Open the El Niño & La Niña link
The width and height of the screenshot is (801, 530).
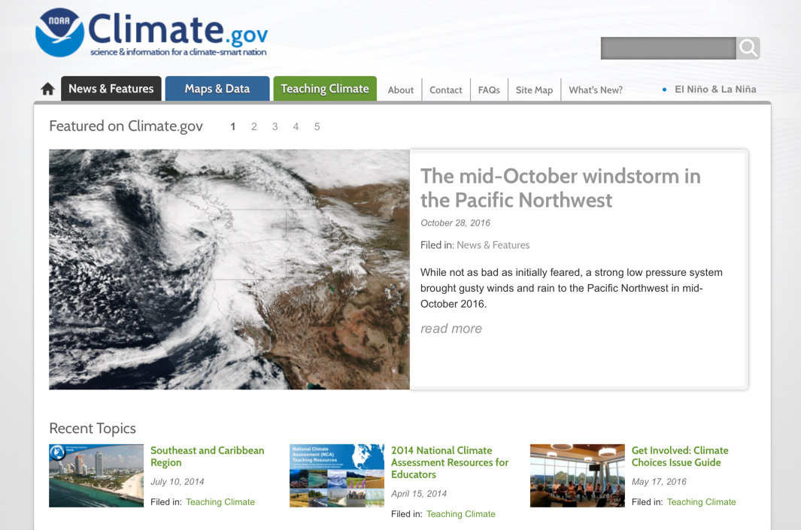pyautogui.click(x=715, y=89)
